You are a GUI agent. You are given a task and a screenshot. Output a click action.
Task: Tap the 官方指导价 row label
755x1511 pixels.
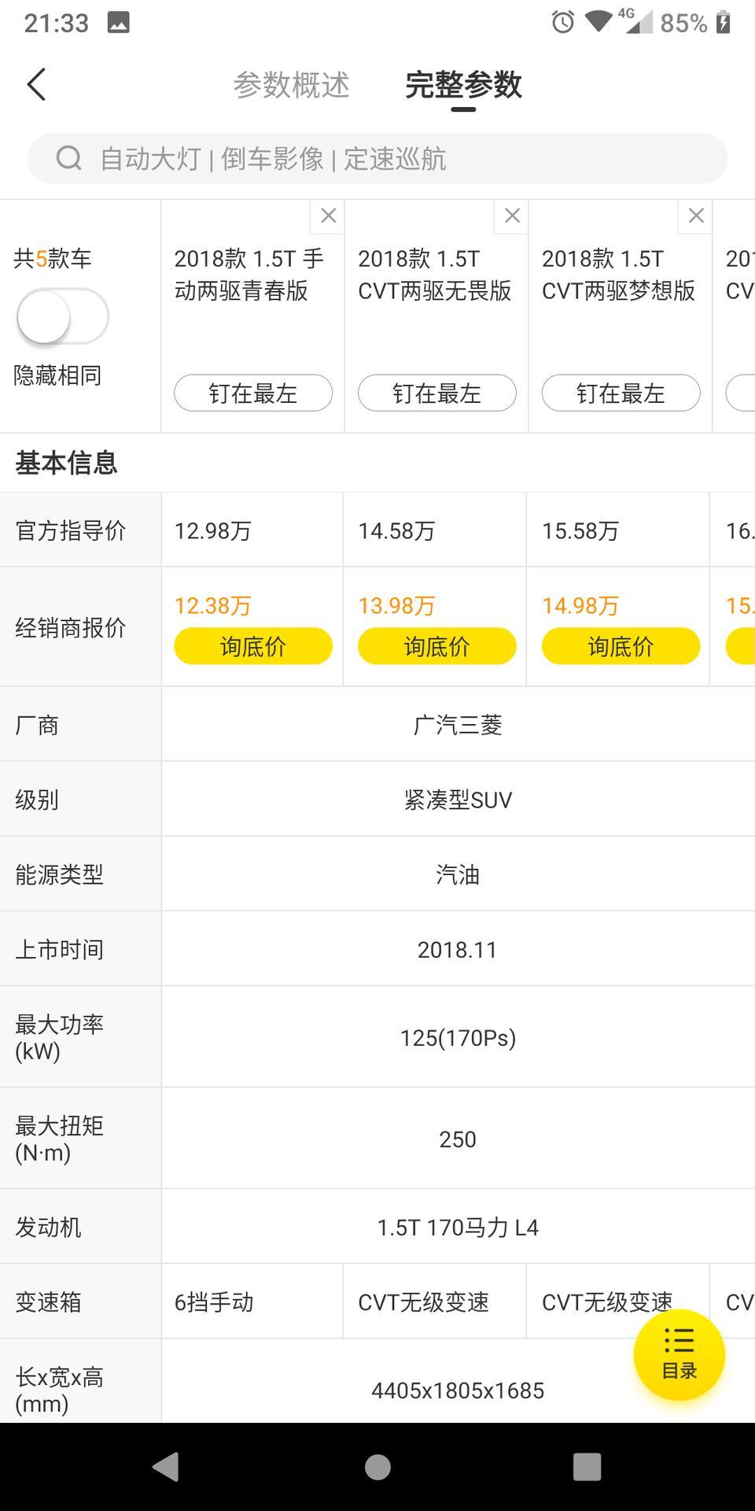pos(71,530)
